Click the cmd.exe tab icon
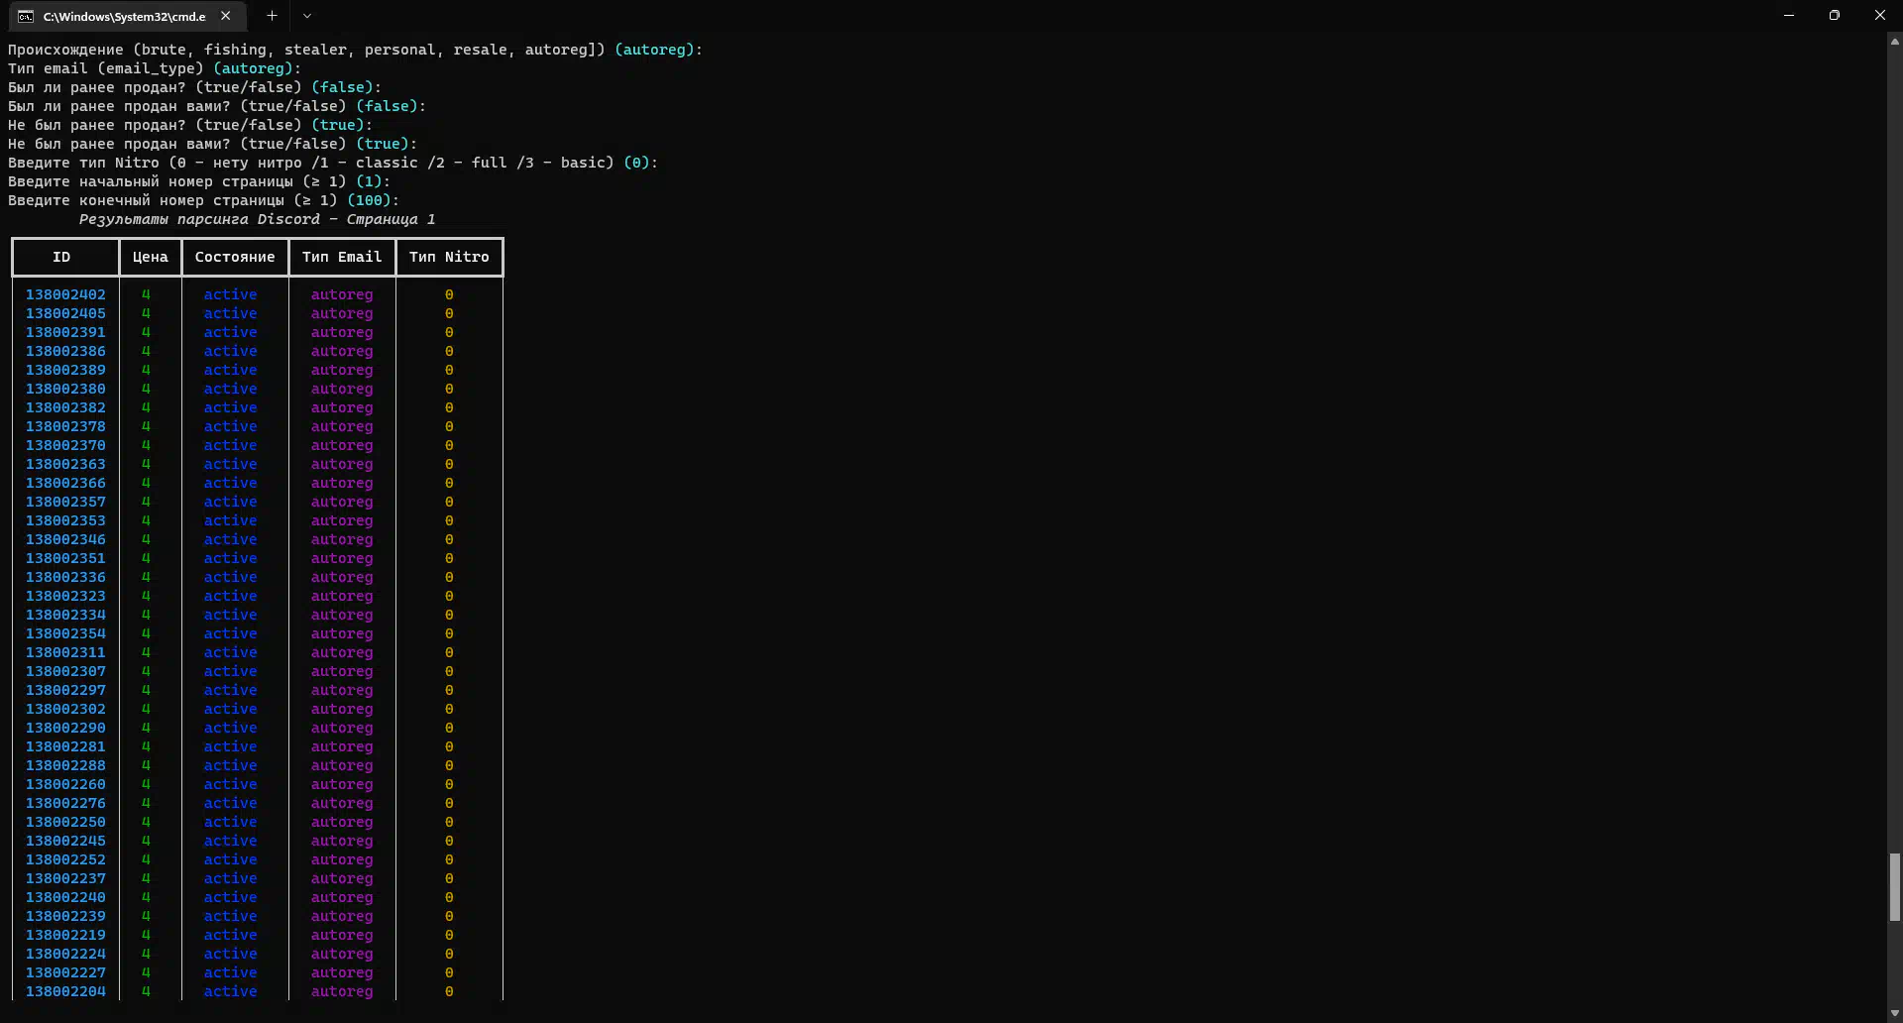The image size is (1903, 1023). [x=26, y=16]
